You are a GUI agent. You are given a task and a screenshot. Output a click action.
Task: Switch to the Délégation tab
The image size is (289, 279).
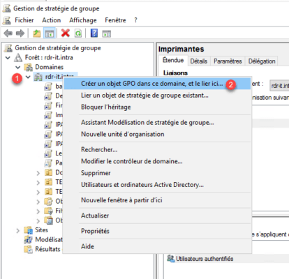pyautogui.click(x=262, y=61)
